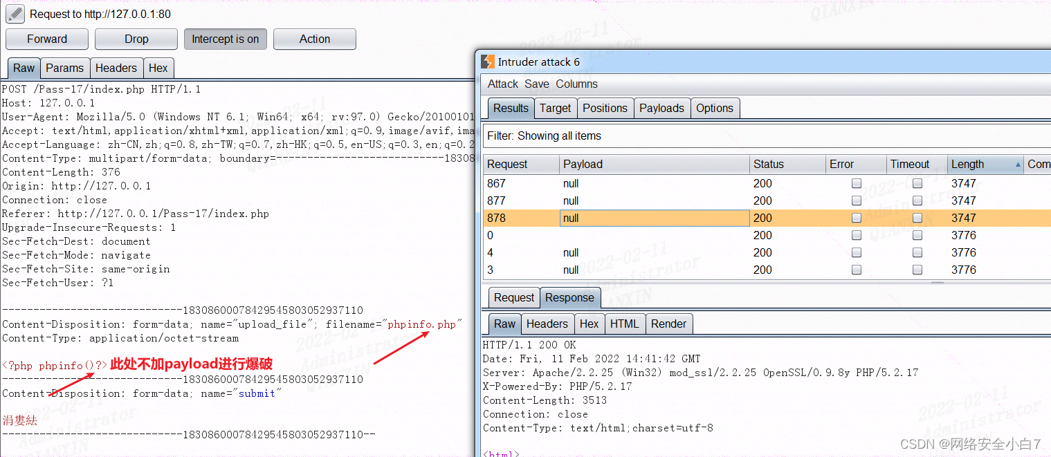This screenshot has height=457, width=1051.
Task: Toggle the Timeout checkbox for request 4
Action: coord(917,252)
